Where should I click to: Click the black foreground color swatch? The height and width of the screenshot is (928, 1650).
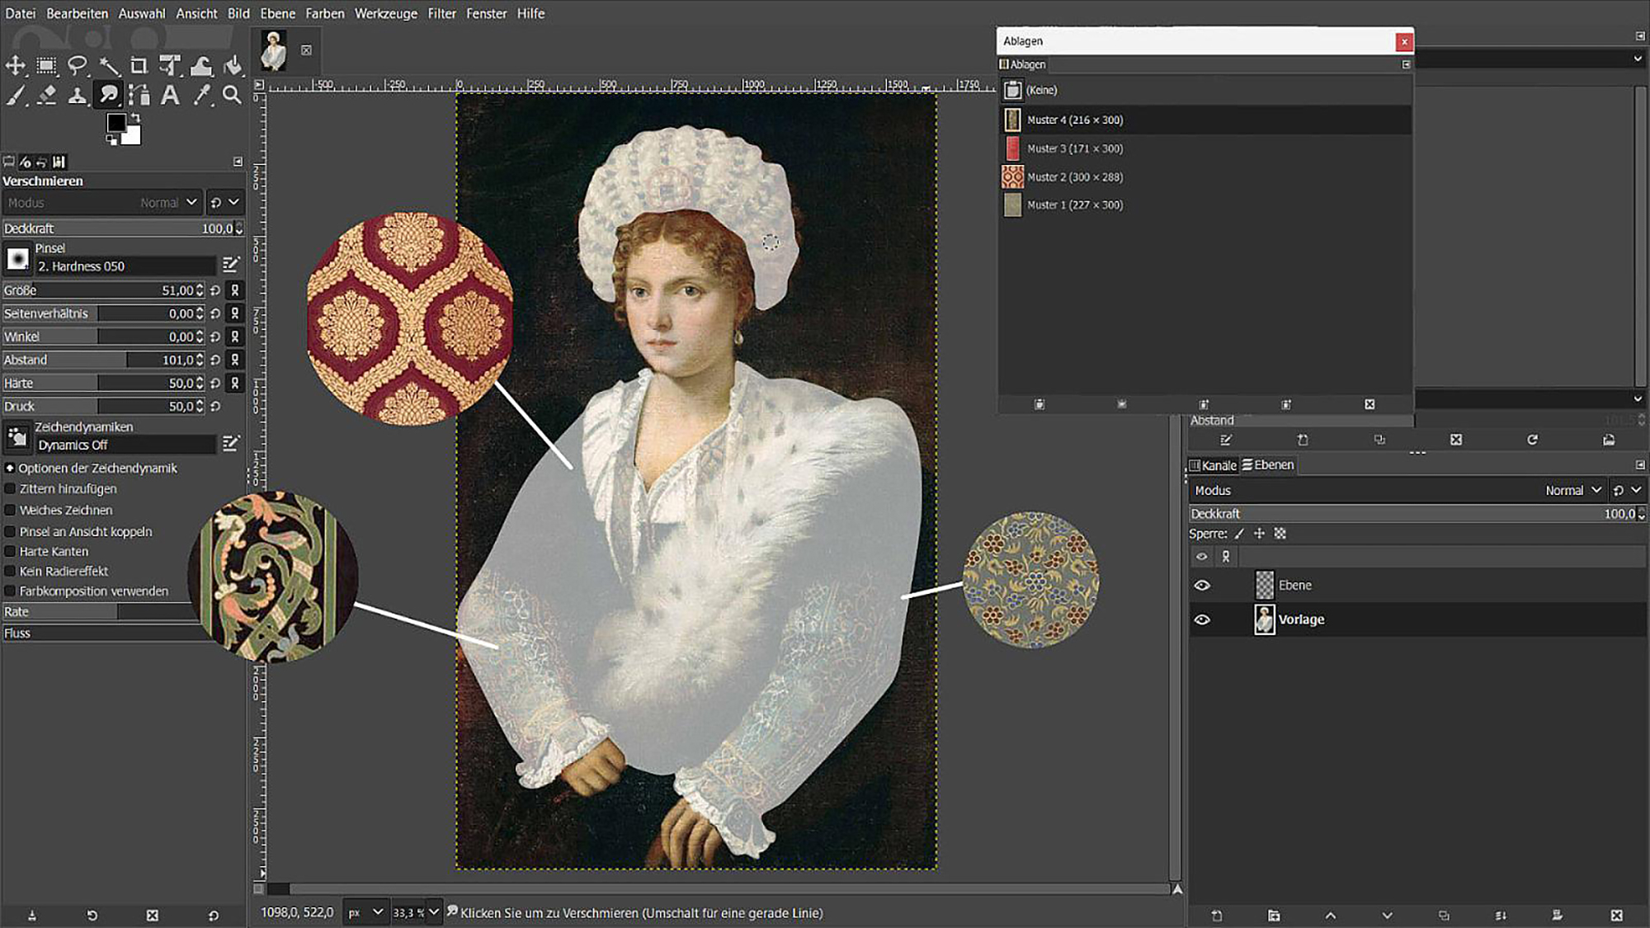[x=115, y=122]
